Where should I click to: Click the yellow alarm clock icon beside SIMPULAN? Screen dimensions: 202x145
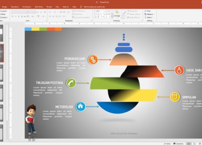tap(175, 97)
